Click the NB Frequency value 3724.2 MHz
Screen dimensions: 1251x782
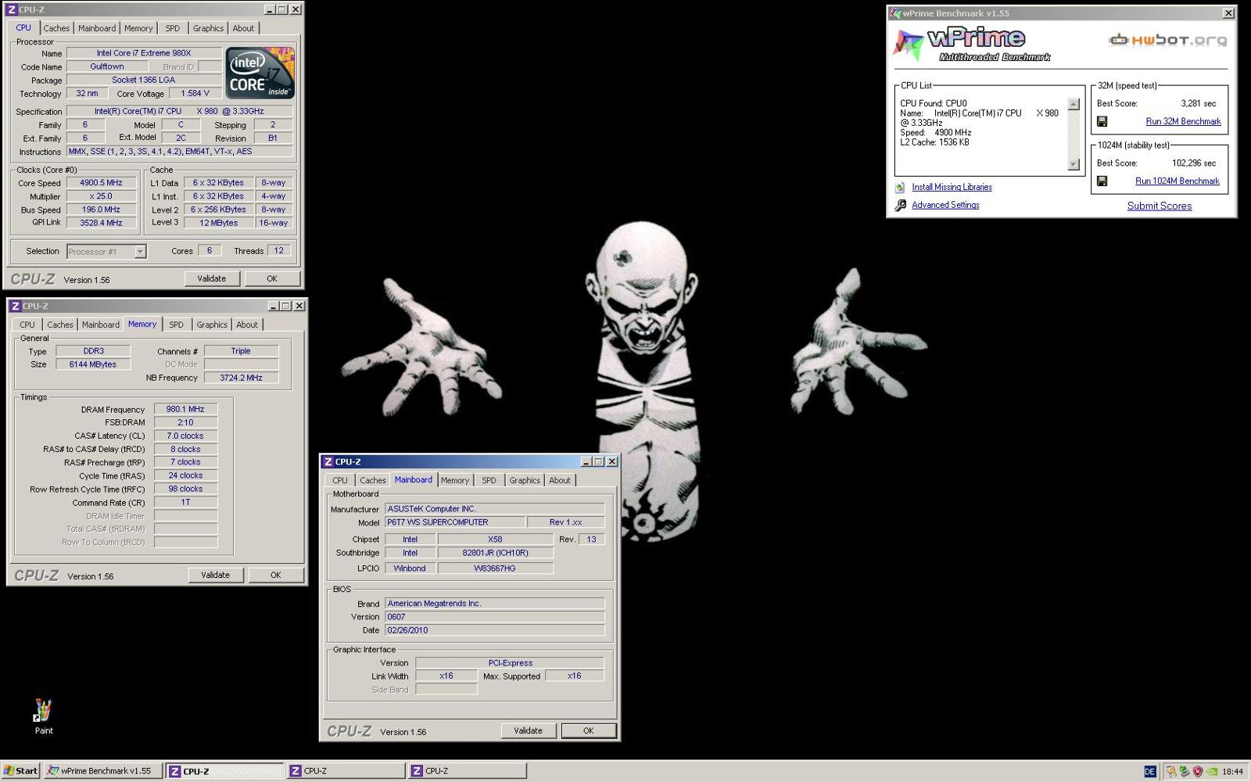point(241,378)
